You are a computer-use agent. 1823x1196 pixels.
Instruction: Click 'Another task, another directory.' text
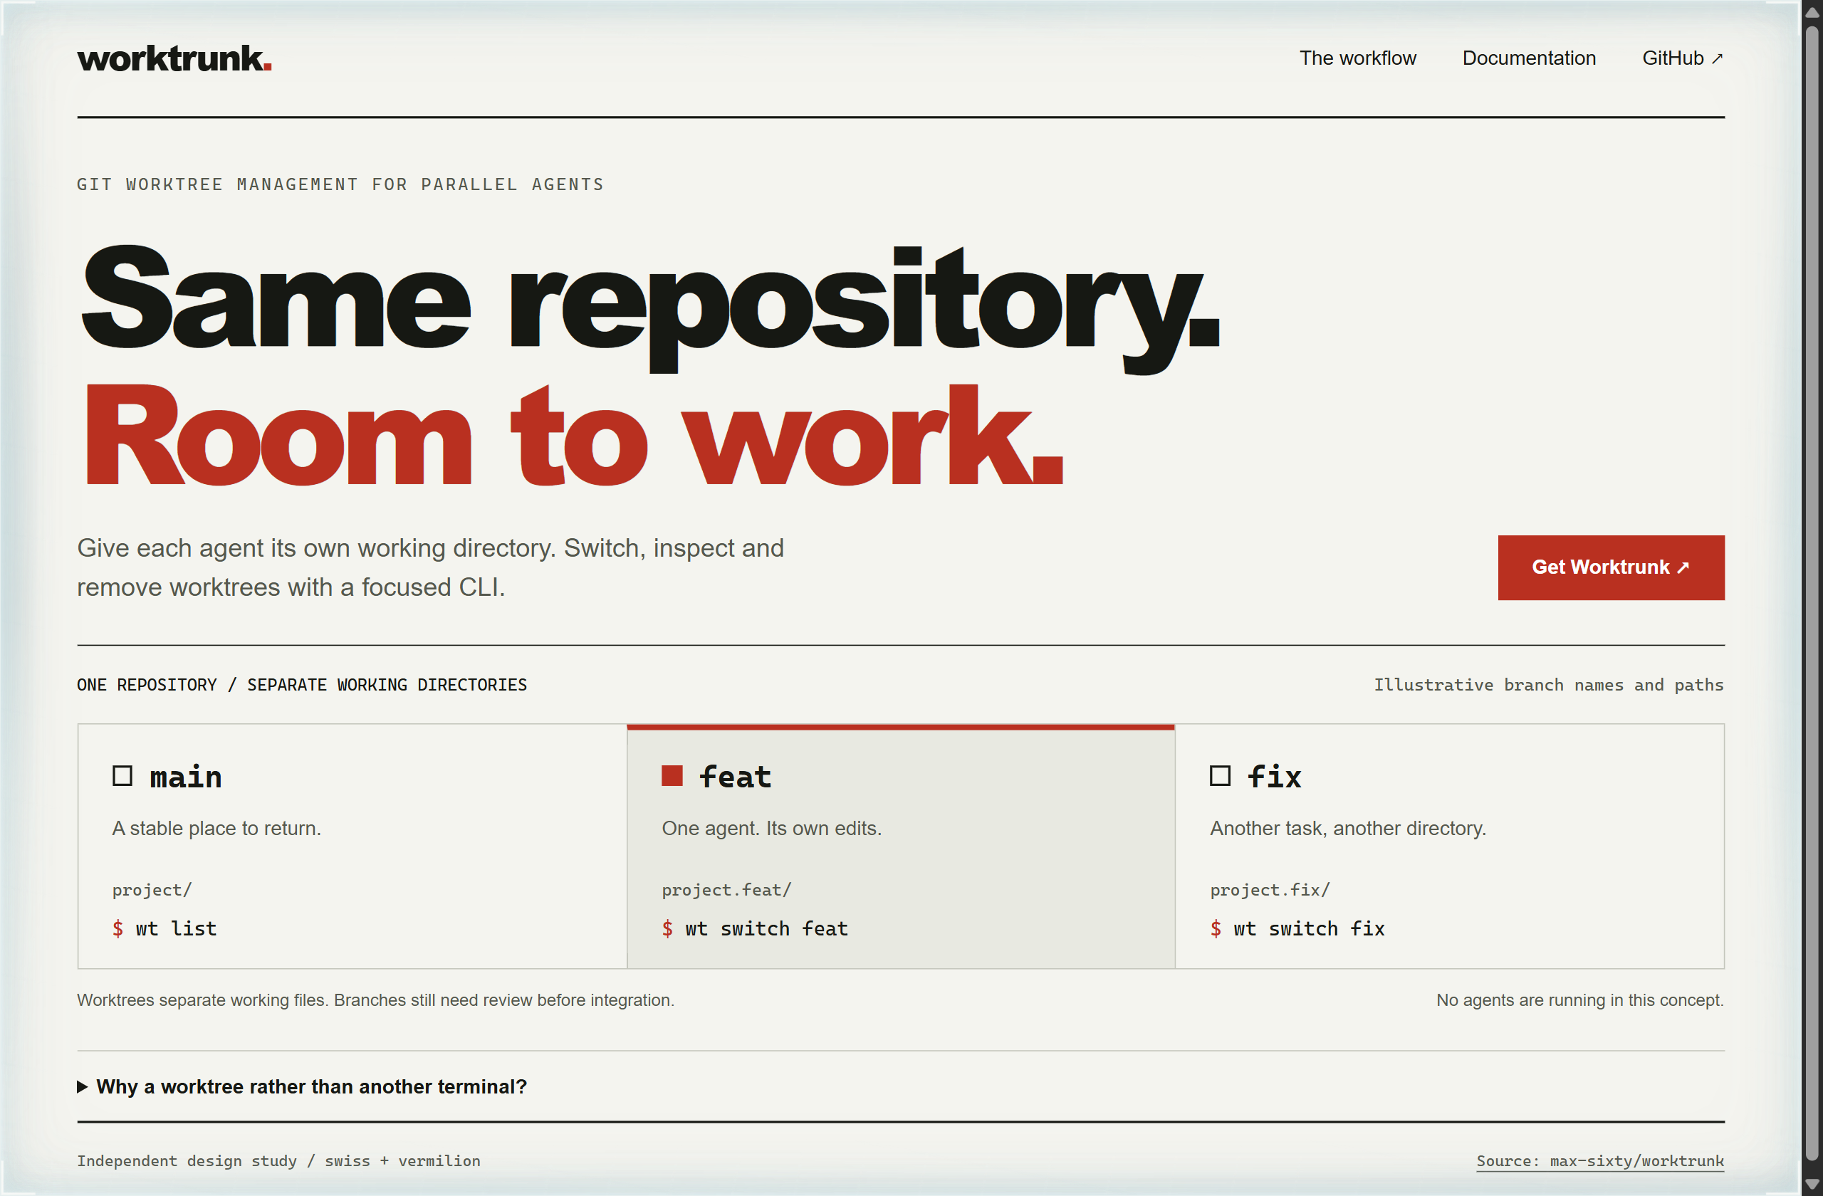1348,829
